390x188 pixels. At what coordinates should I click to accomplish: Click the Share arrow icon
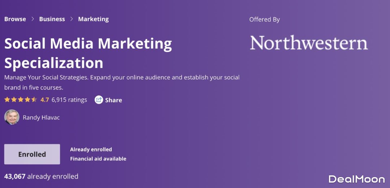(x=99, y=100)
